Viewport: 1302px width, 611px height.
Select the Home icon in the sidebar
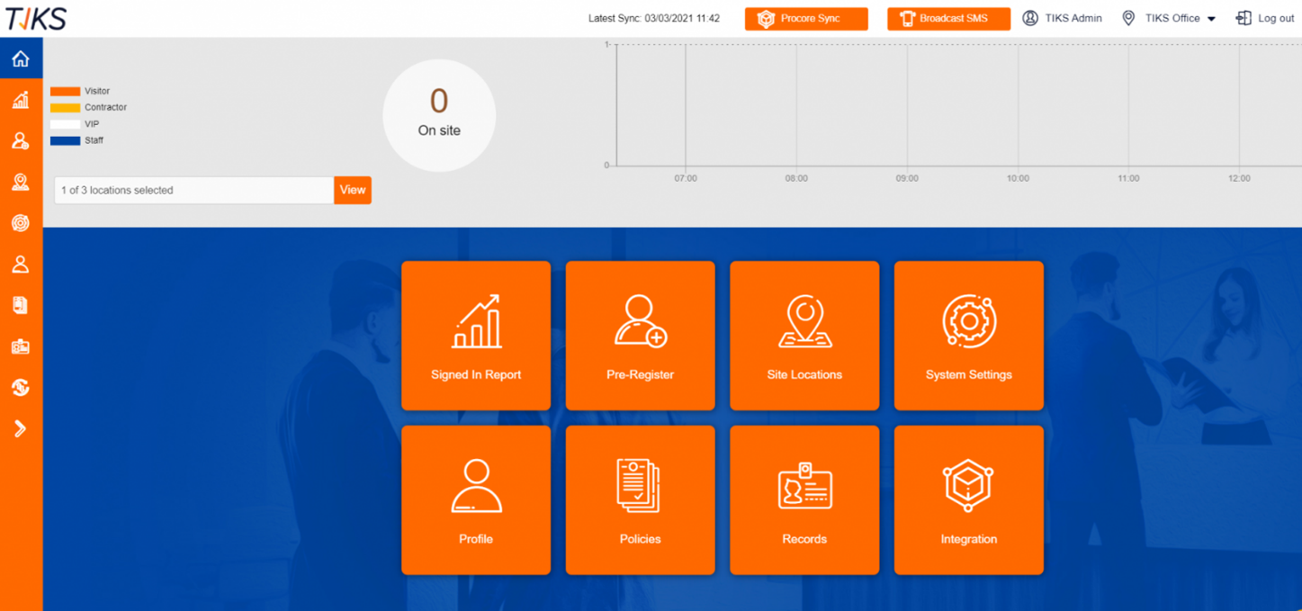[x=20, y=58]
